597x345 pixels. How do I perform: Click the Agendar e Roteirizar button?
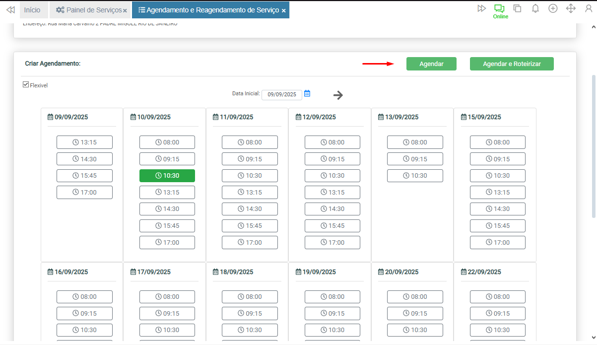pos(512,64)
